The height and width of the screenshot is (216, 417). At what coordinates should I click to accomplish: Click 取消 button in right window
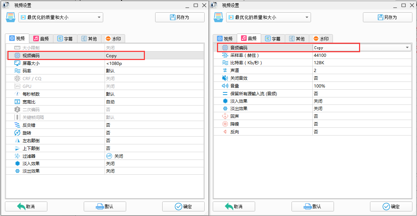[234, 206]
